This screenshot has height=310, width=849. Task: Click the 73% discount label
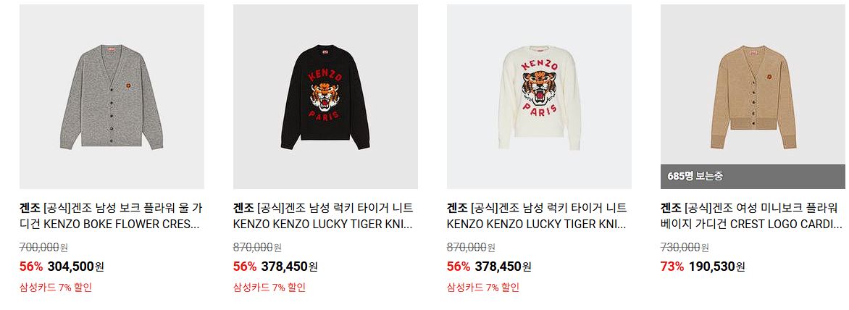pos(672,266)
